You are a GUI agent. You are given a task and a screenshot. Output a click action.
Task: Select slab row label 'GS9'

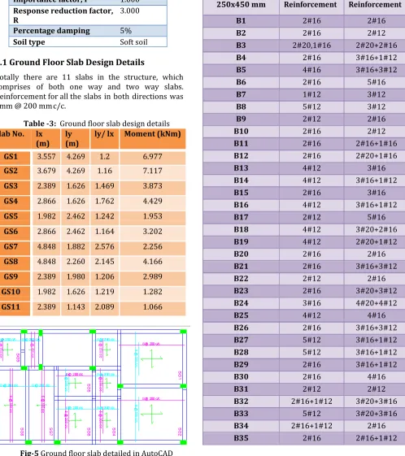[11, 276]
